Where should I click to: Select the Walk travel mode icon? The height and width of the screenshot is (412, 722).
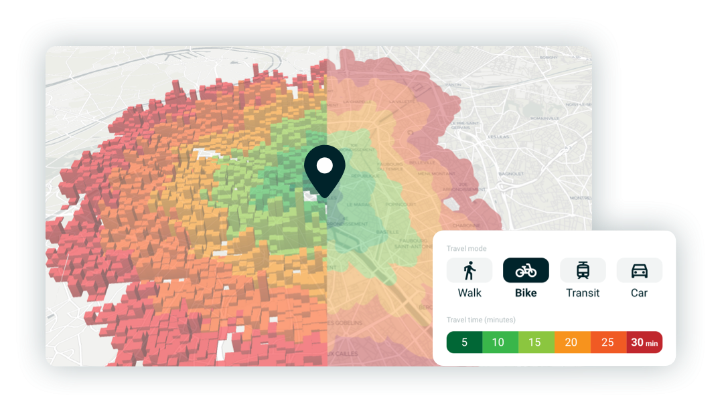click(x=470, y=270)
